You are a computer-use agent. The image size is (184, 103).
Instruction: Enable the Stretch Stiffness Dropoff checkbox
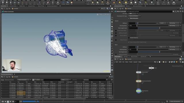tap(116, 33)
